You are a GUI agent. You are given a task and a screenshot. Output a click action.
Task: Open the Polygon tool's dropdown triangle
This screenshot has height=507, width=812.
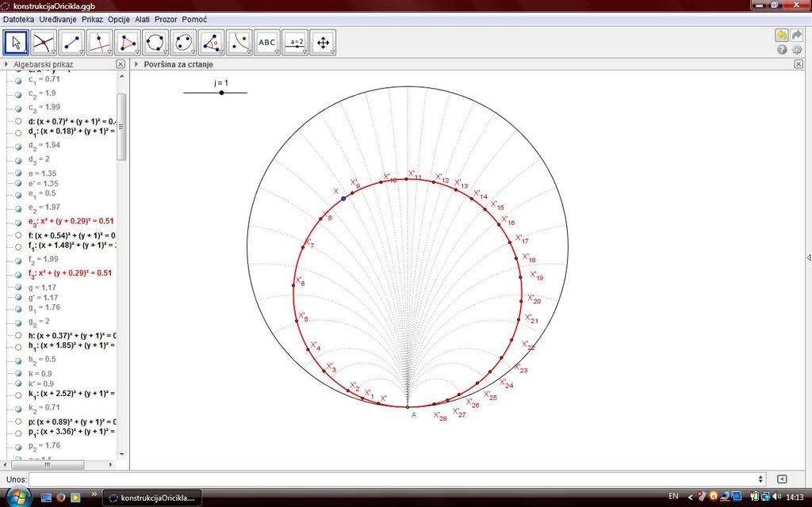[137, 52]
